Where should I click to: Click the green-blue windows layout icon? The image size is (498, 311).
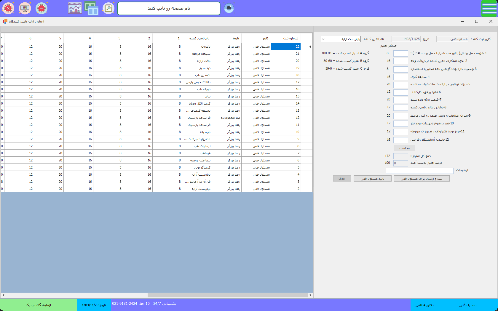click(92, 8)
